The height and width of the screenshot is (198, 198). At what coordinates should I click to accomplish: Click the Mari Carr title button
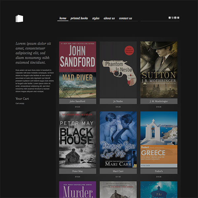(x=118, y=171)
